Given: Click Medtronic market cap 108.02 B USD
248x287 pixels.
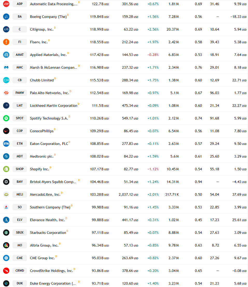Looking at the screenshot, I should (x=99, y=156).
